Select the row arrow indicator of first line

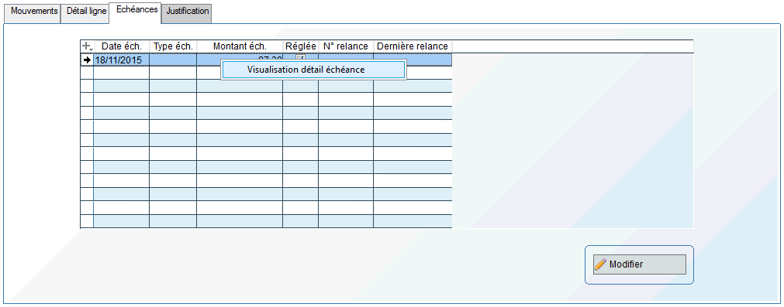point(87,60)
